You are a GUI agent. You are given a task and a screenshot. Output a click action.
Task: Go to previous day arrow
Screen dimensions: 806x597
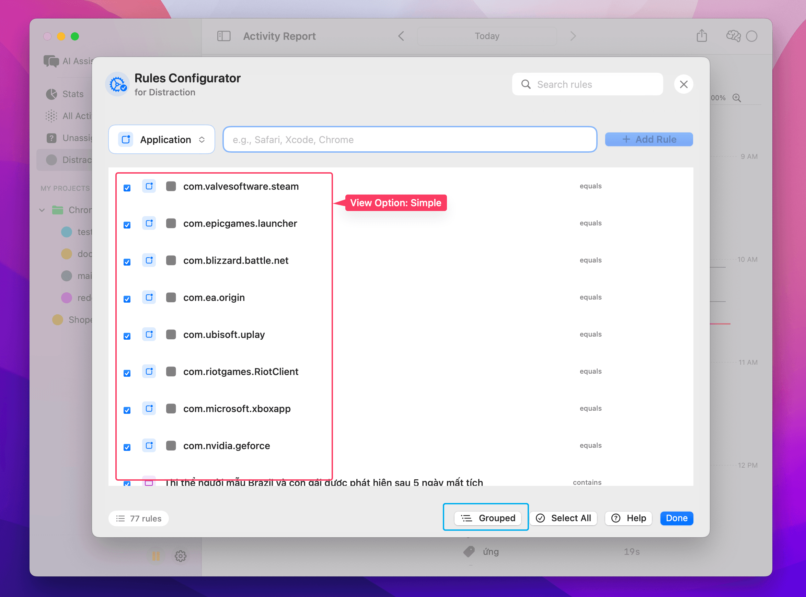(401, 36)
